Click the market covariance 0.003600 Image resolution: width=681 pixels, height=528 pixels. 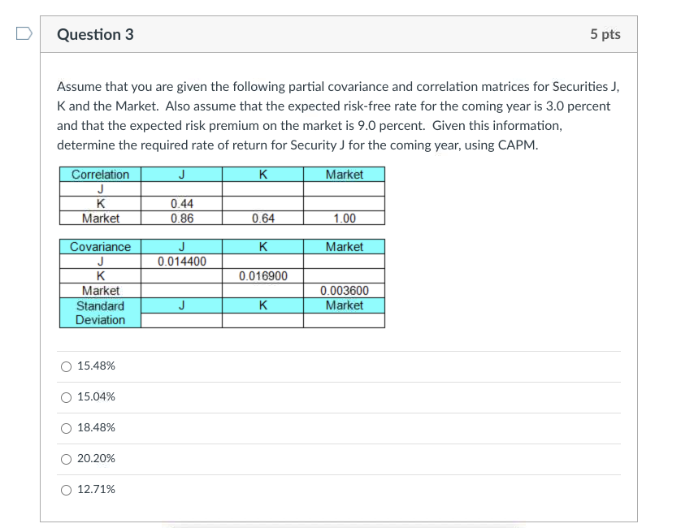pos(344,289)
